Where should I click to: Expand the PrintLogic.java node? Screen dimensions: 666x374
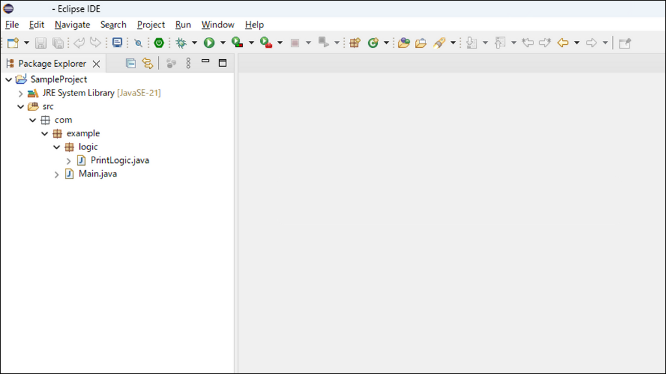68,161
